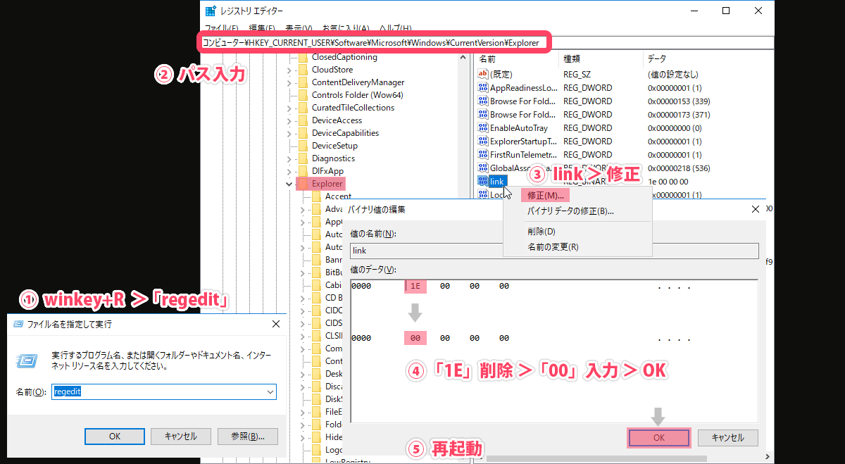Viewport: 845px width, 464px height.
Task: Select the Controls Folder (Wow64) key
Action: [357, 95]
